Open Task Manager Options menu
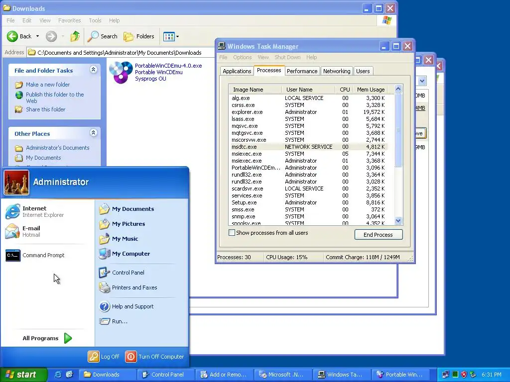 pos(243,57)
